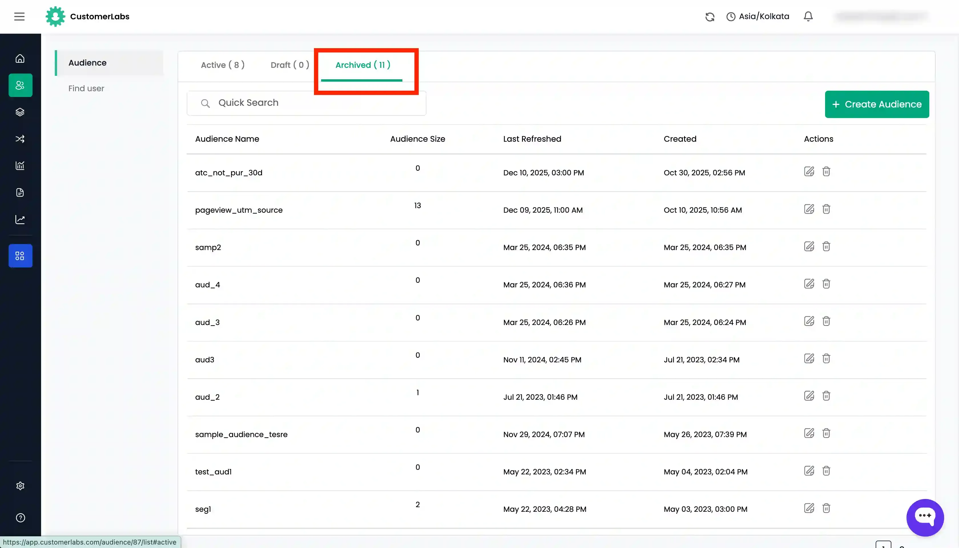Viewport: 959px width, 548px height.
Task: Delete the aud_2 audience
Action: 826,396
